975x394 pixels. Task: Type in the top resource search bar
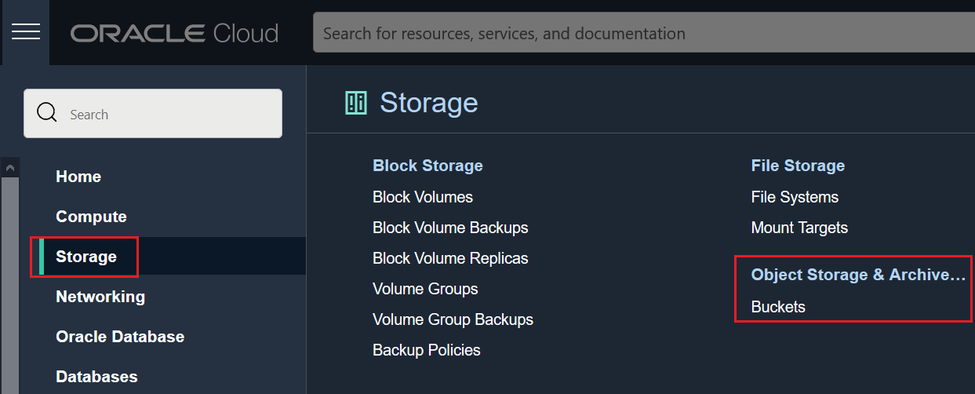[x=643, y=33]
